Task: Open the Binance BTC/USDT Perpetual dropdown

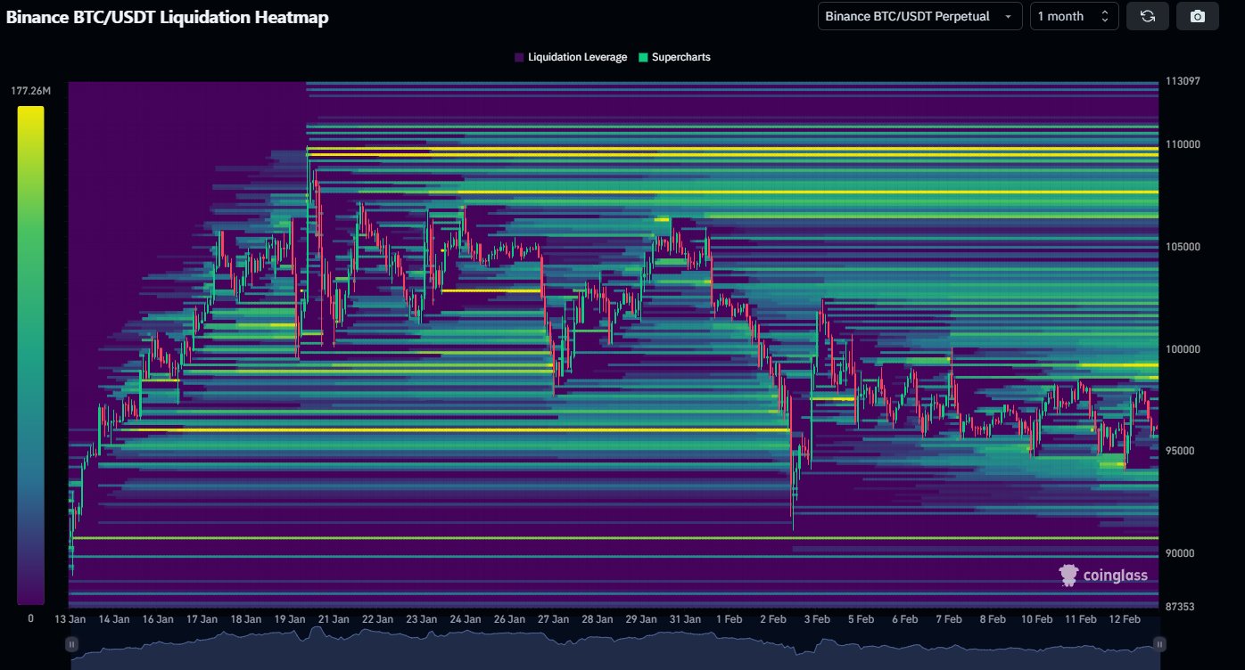Action: point(919,16)
